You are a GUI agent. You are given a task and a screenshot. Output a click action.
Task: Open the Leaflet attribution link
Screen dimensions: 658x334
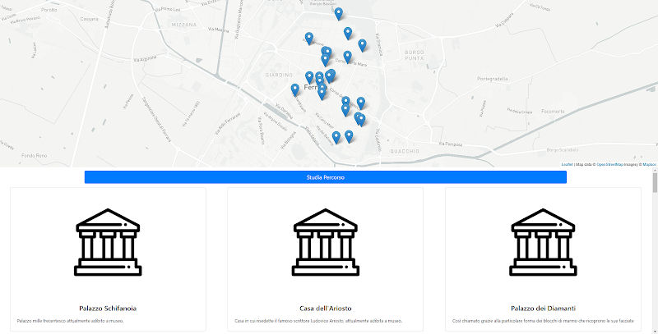[567, 164]
